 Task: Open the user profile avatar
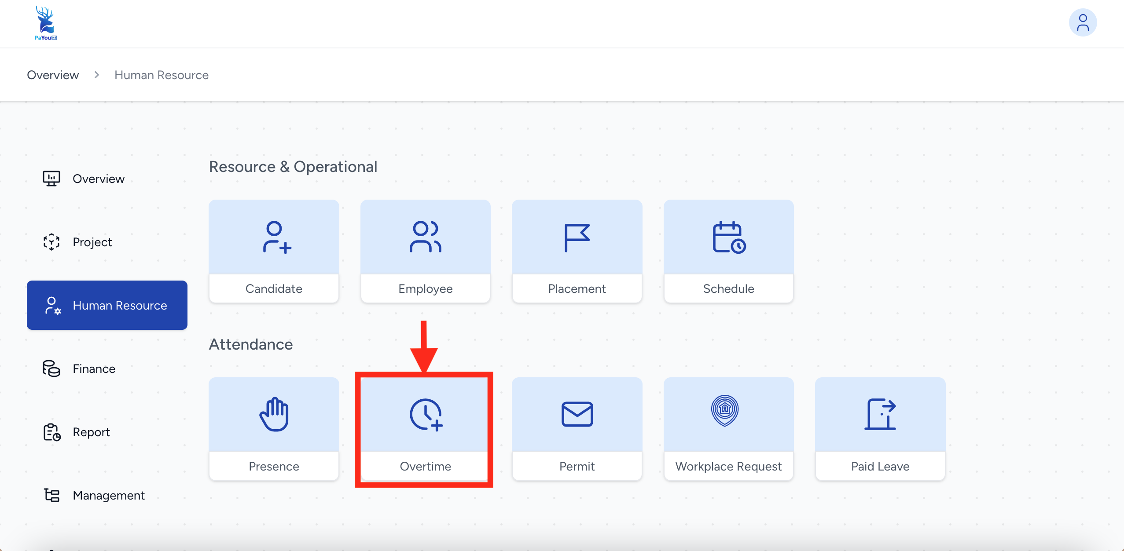coord(1083,23)
